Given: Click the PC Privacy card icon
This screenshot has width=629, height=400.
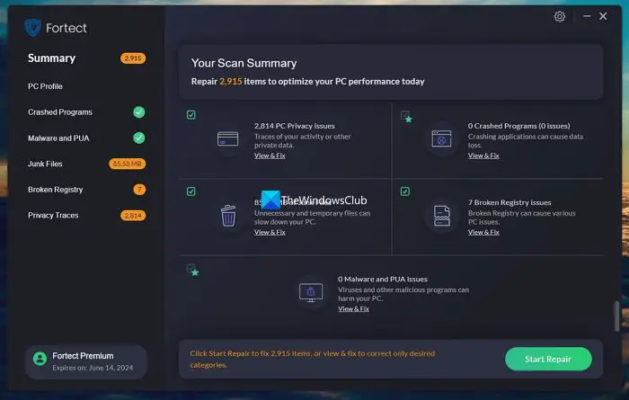Looking at the screenshot, I should point(227,139).
